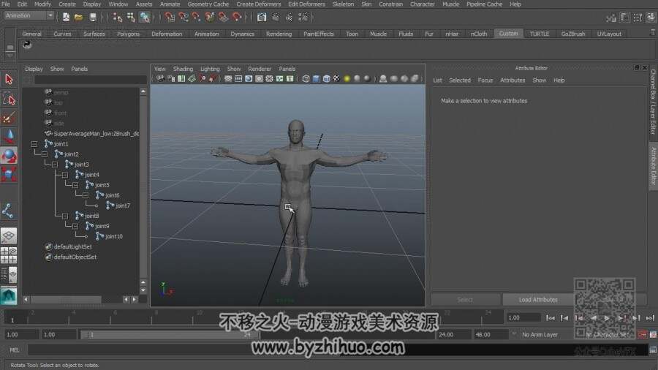Screen dimensions: 658x370
Task: Click Select by component type icon
Action: click(x=145, y=18)
